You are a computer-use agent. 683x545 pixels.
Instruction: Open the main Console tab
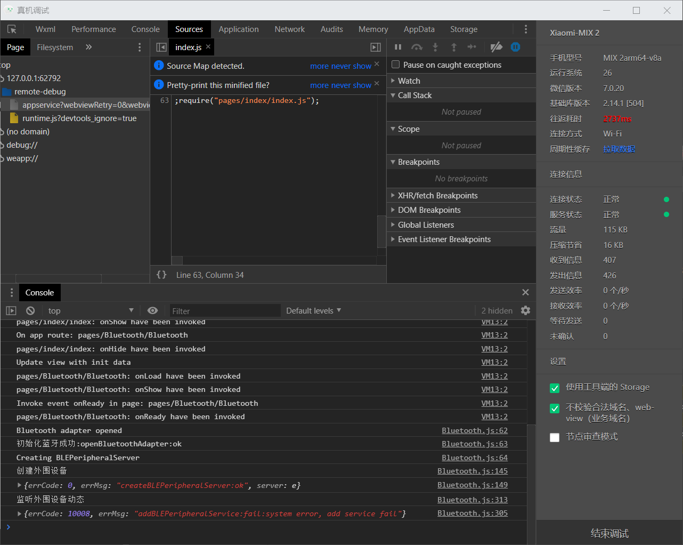point(145,29)
